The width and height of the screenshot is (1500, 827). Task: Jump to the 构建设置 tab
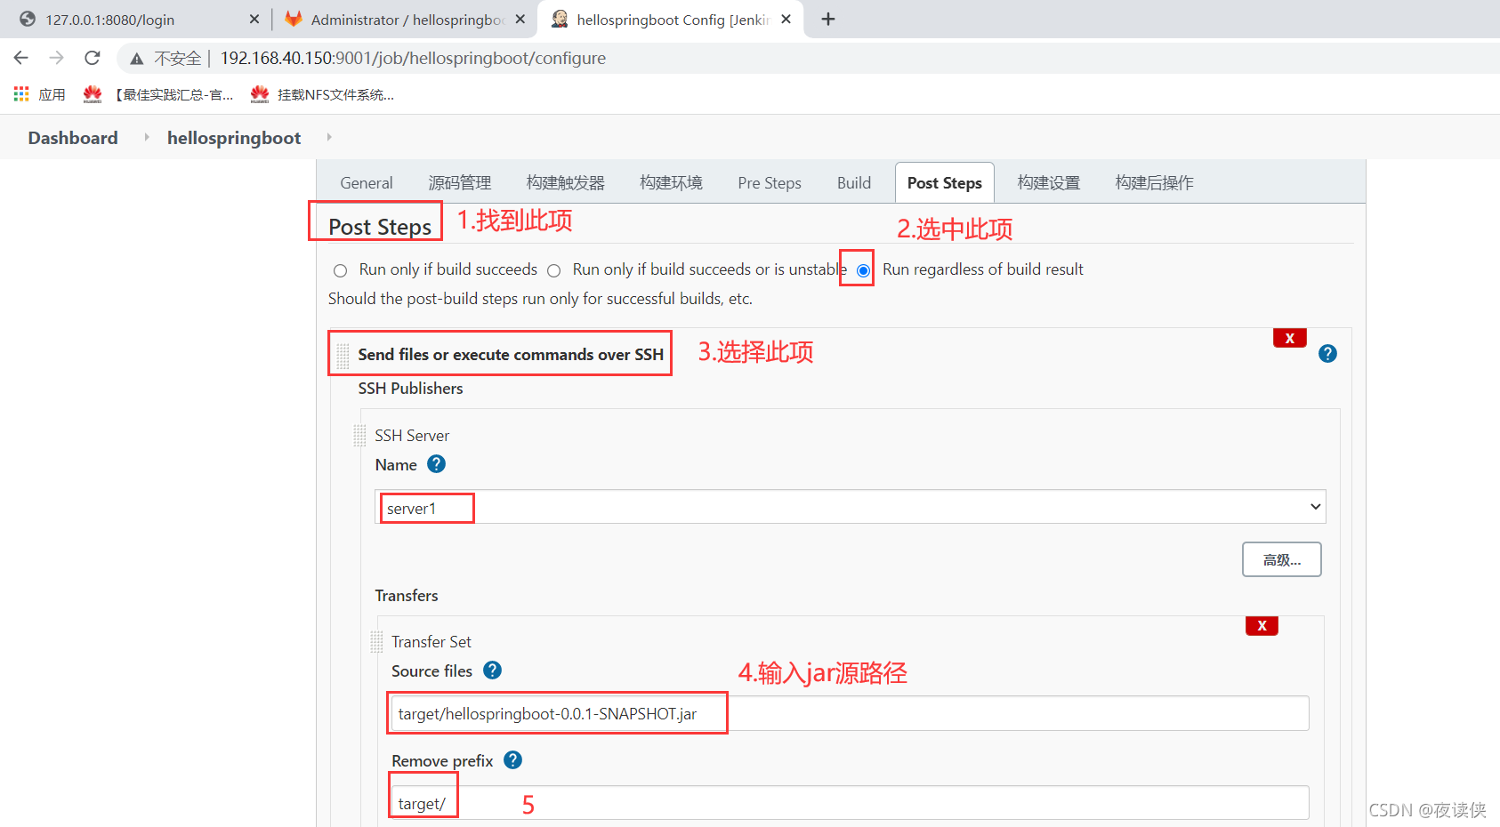(1049, 182)
